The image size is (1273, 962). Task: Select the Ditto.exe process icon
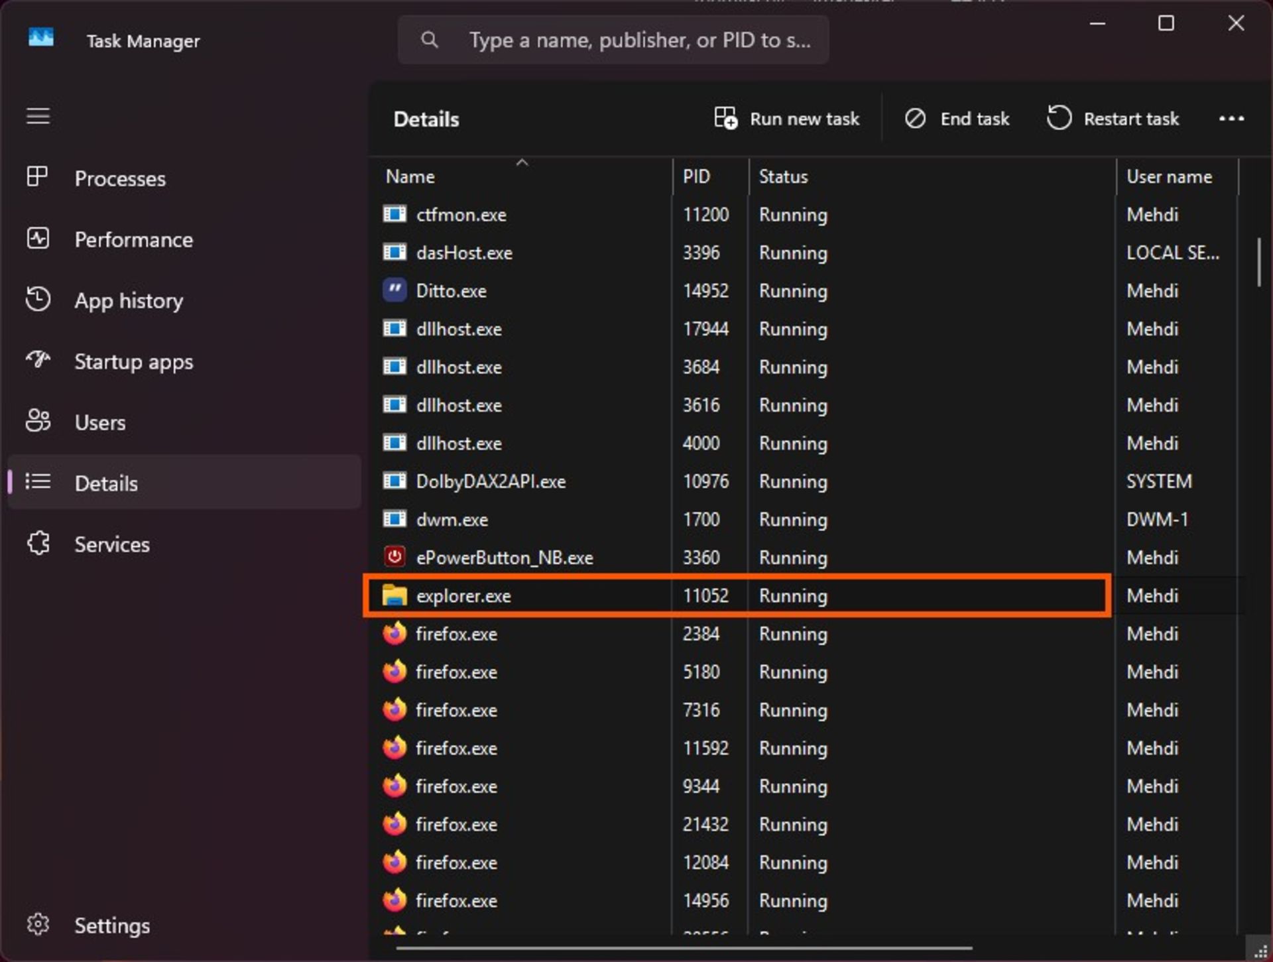(394, 290)
